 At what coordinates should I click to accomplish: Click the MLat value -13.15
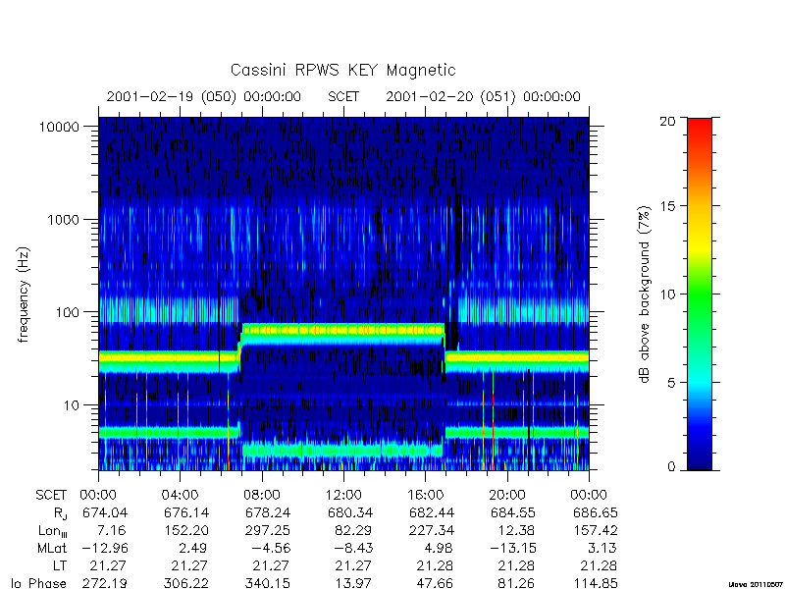512,548
